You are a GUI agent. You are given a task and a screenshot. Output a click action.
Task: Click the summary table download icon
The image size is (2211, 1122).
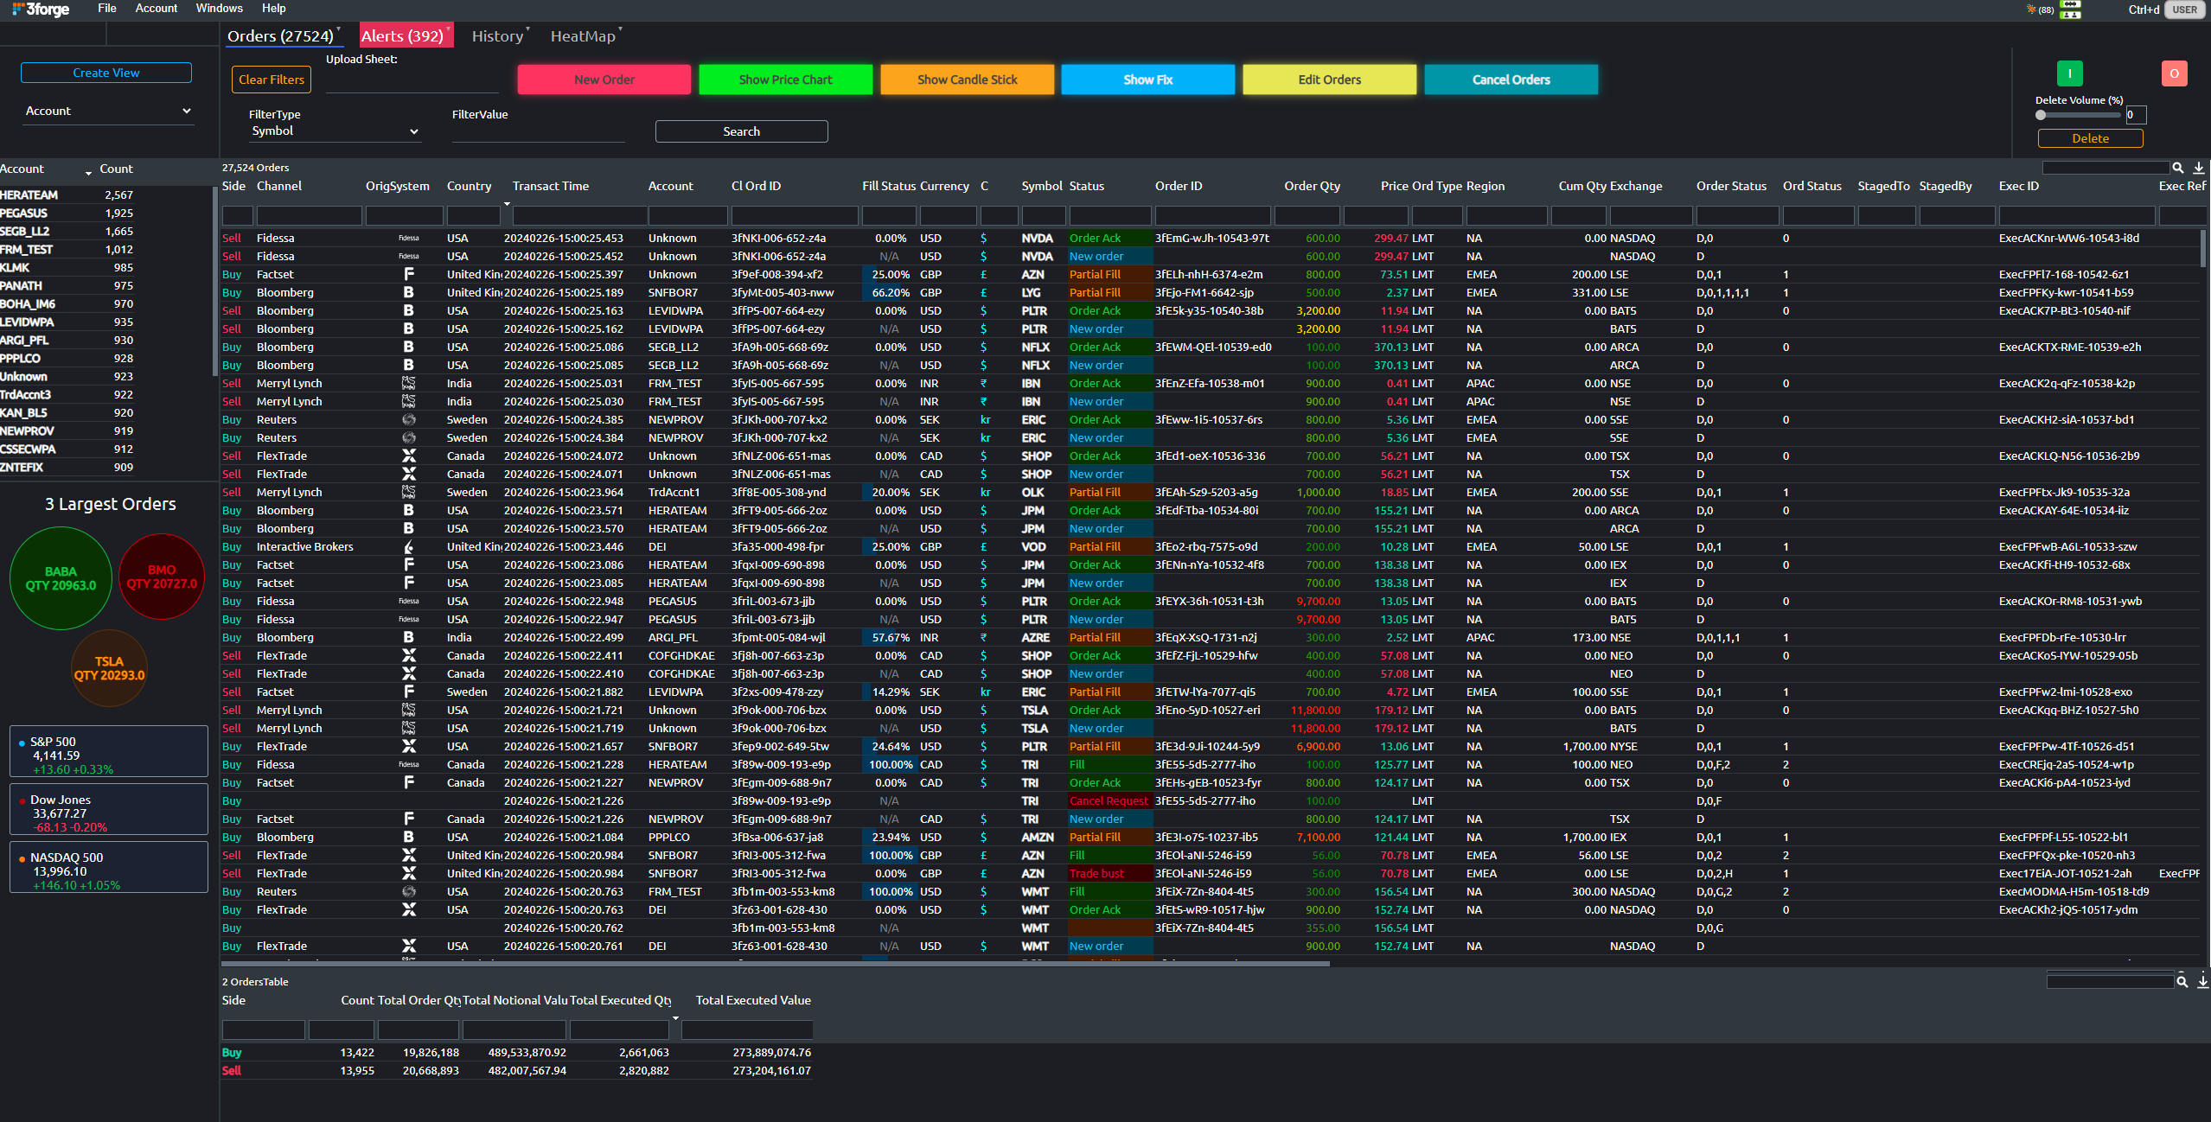(2203, 981)
